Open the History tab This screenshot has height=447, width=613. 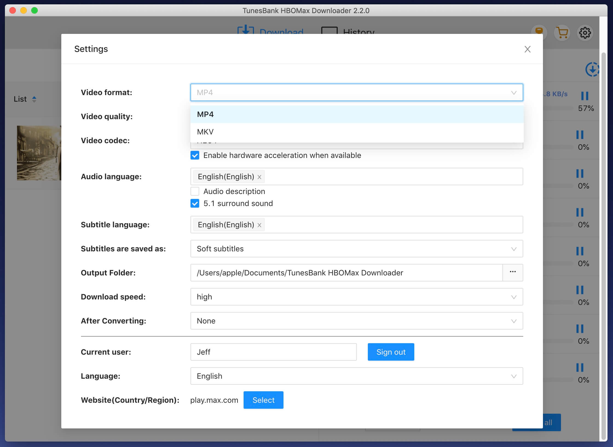click(x=348, y=30)
